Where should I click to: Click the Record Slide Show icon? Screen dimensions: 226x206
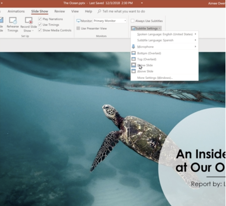tap(29, 21)
